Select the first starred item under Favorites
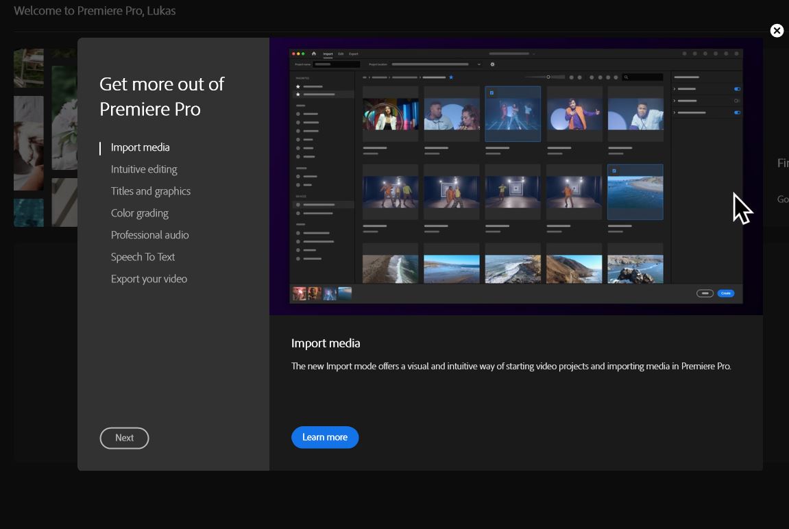789x529 pixels. [x=312, y=87]
